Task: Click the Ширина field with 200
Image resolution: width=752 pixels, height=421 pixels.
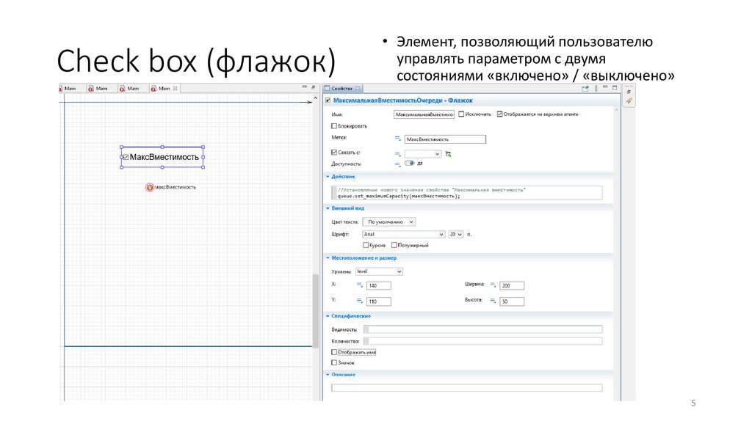Action: [512, 285]
